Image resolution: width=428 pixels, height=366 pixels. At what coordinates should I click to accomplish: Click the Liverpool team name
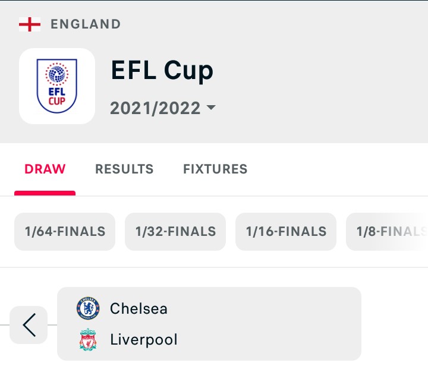(144, 339)
